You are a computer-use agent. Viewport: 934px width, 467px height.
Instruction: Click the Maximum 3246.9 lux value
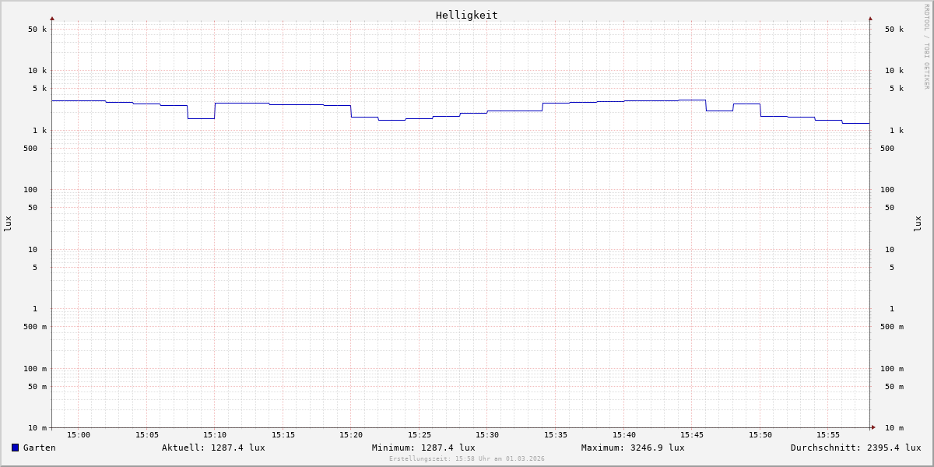pyautogui.click(x=633, y=448)
